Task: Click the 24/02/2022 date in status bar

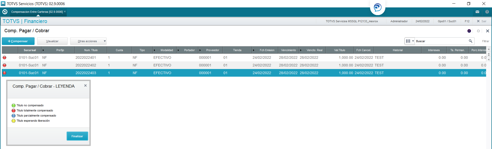Action: tap(422, 21)
